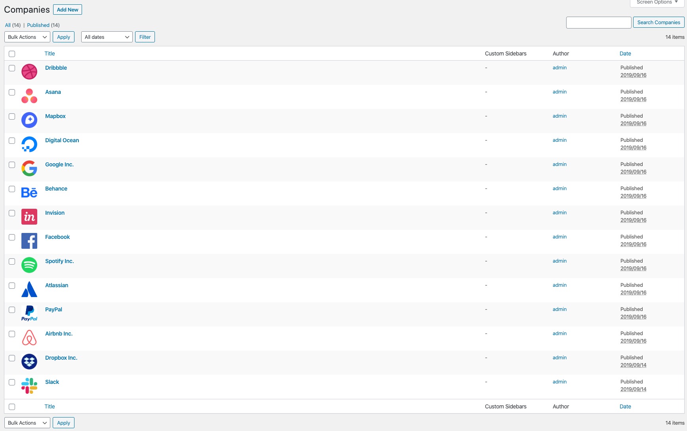
Task: Open the All dates filter dropdown
Action: coord(107,37)
